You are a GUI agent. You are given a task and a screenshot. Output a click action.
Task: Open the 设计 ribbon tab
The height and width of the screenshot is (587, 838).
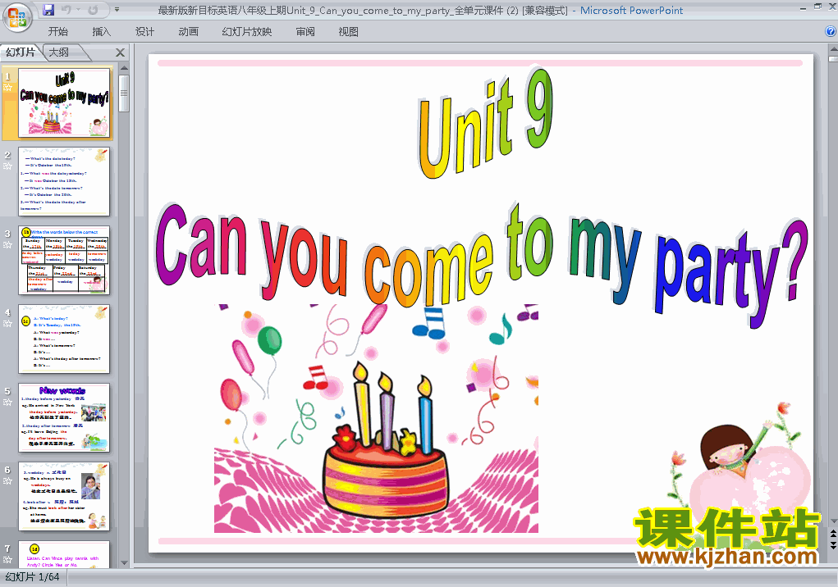(x=144, y=32)
